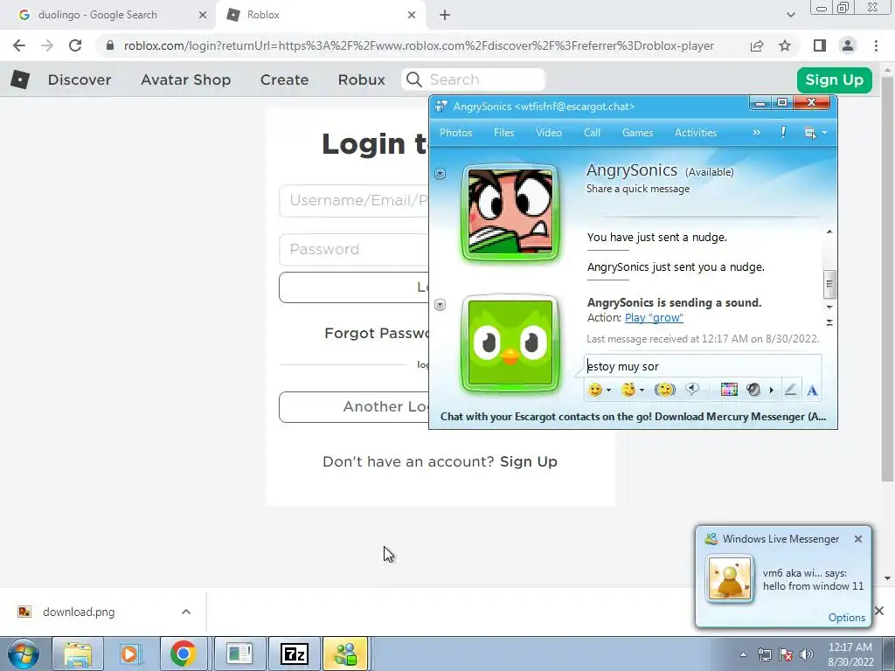
Task: Click AngrySonics contact avatar picture
Action: 510,211
